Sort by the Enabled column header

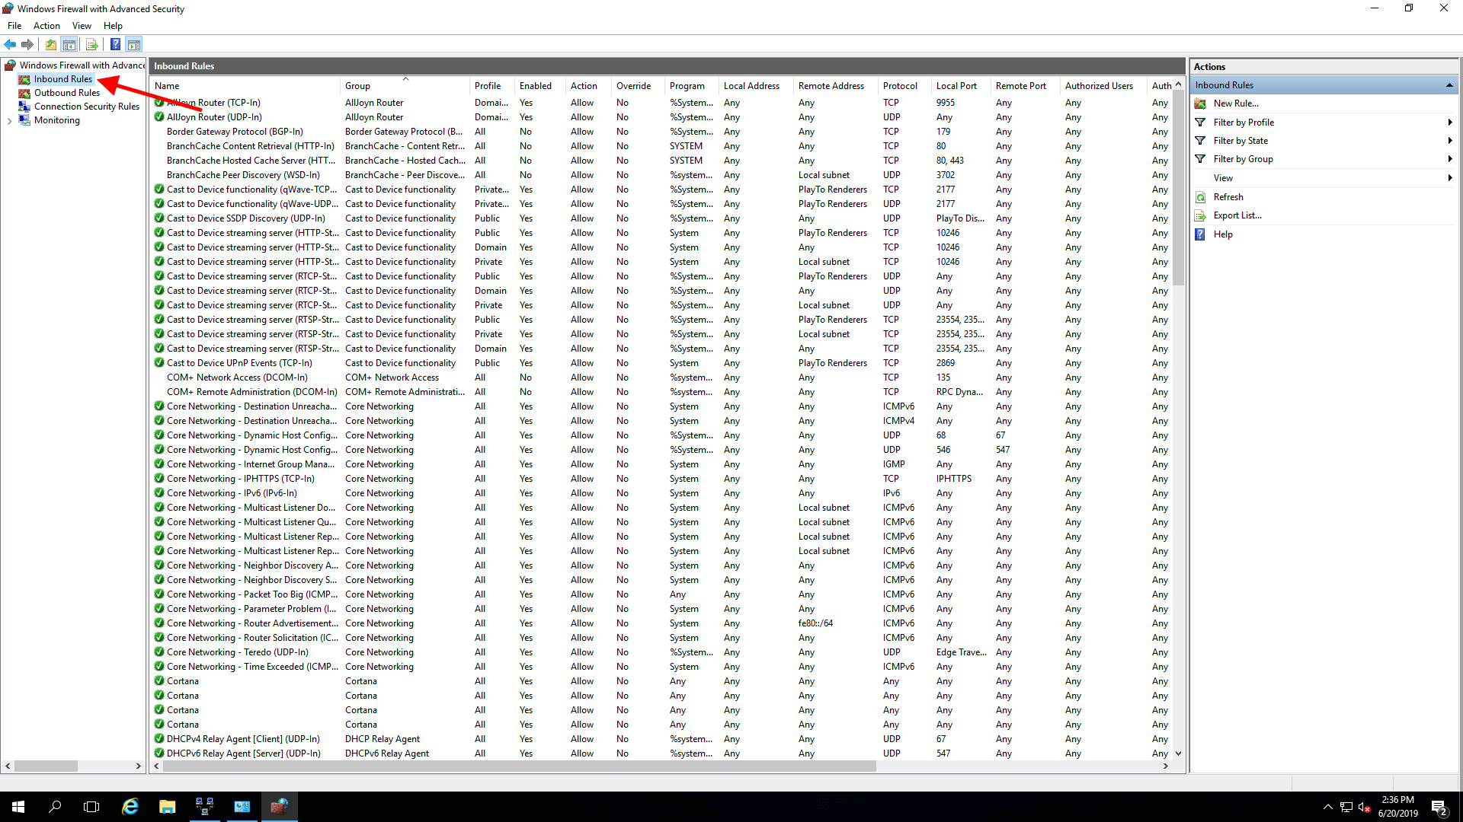(539, 86)
